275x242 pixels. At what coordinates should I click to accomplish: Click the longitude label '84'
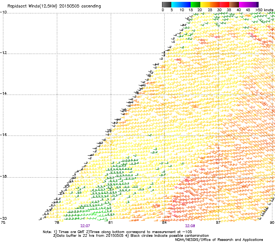[164, 223]
